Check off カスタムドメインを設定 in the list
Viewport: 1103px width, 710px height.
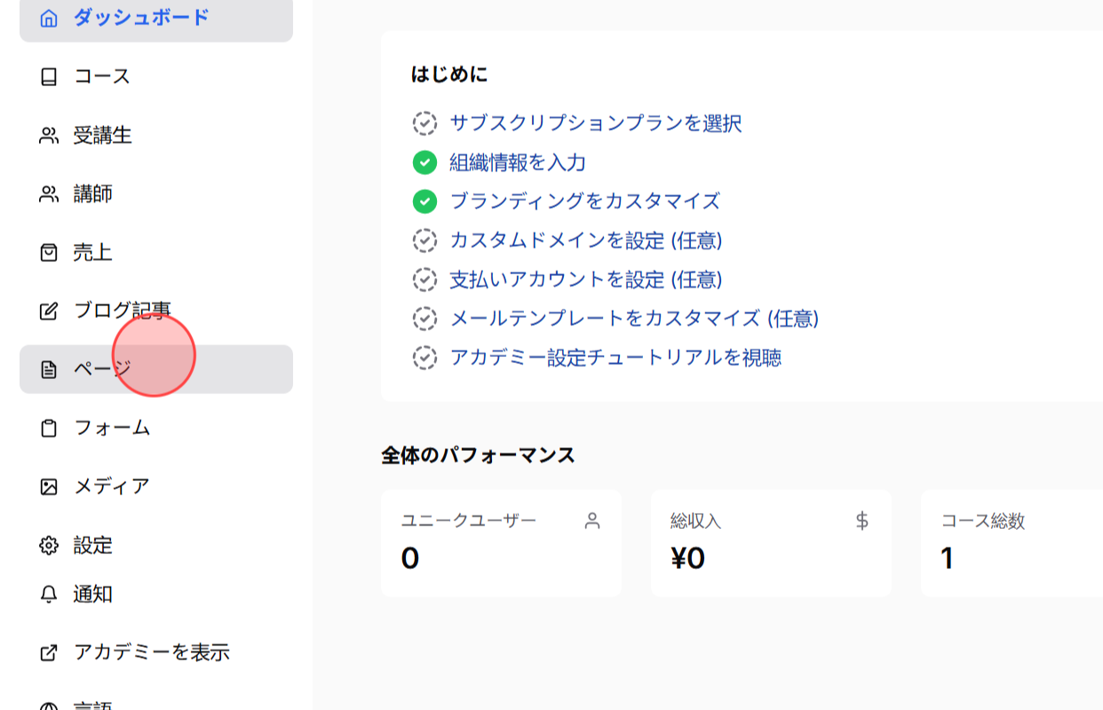click(x=426, y=241)
